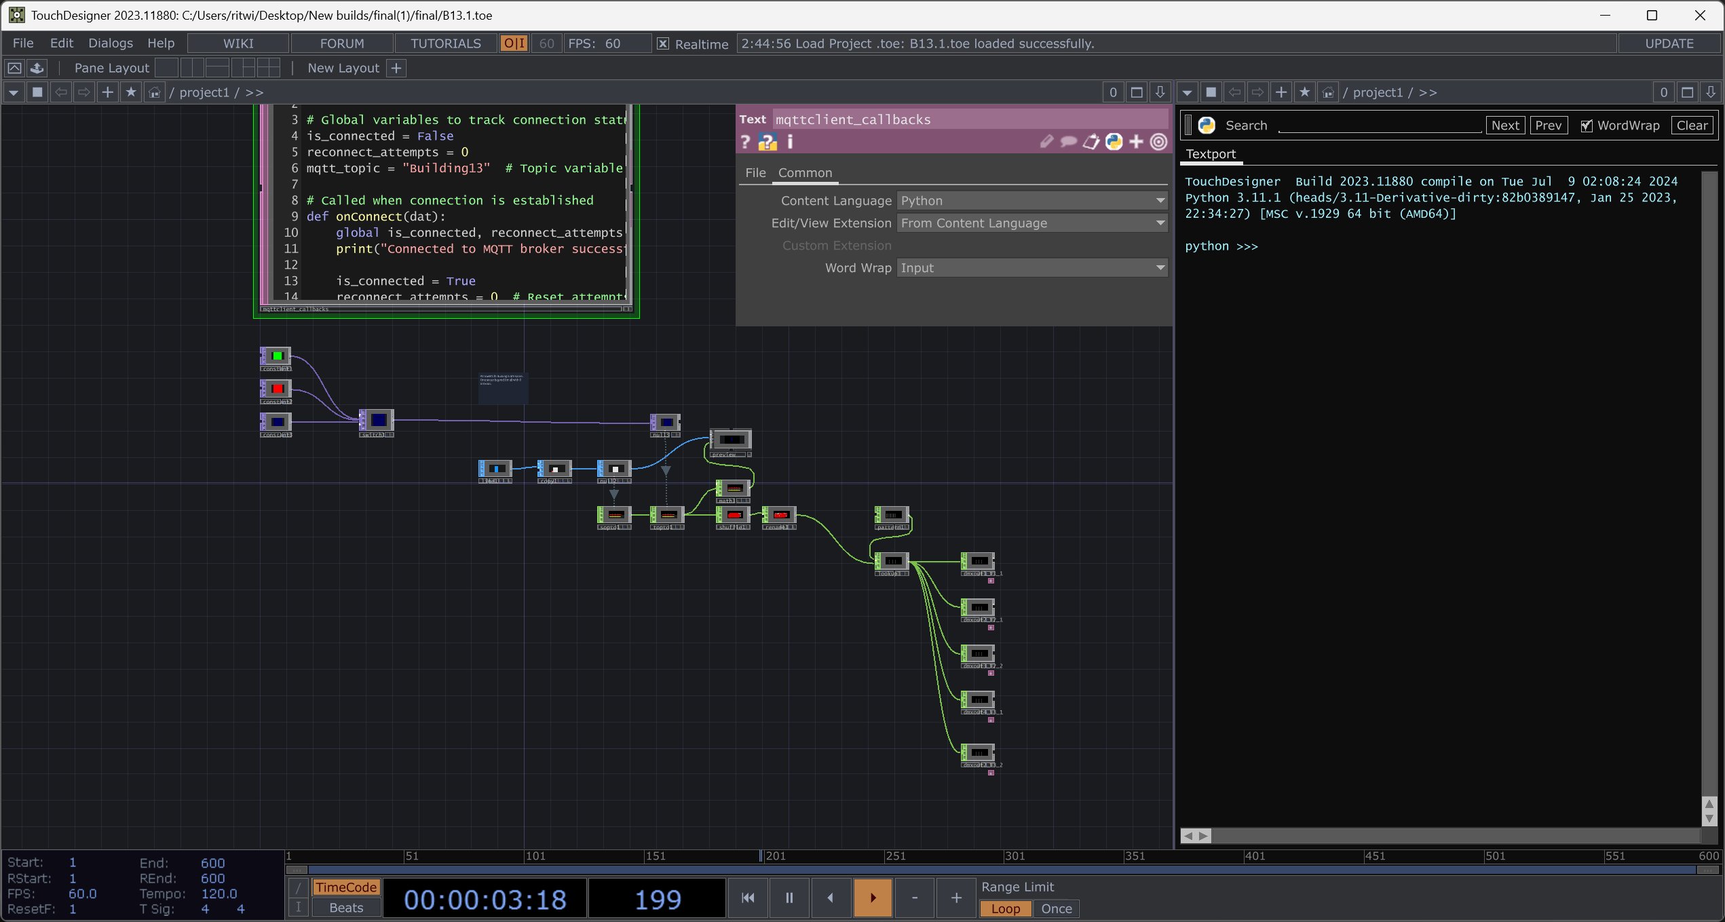The image size is (1725, 922).
Task: Click plus icon in left pane path bar
Action: [x=107, y=92]
